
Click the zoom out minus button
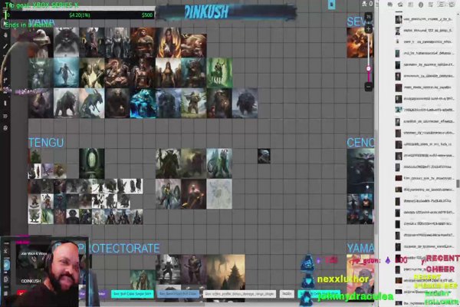tap(369, 87)
